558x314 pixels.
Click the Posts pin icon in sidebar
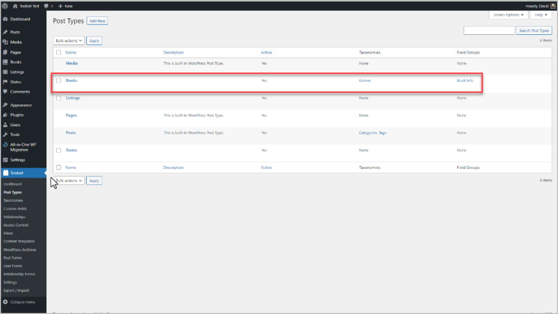5,32
